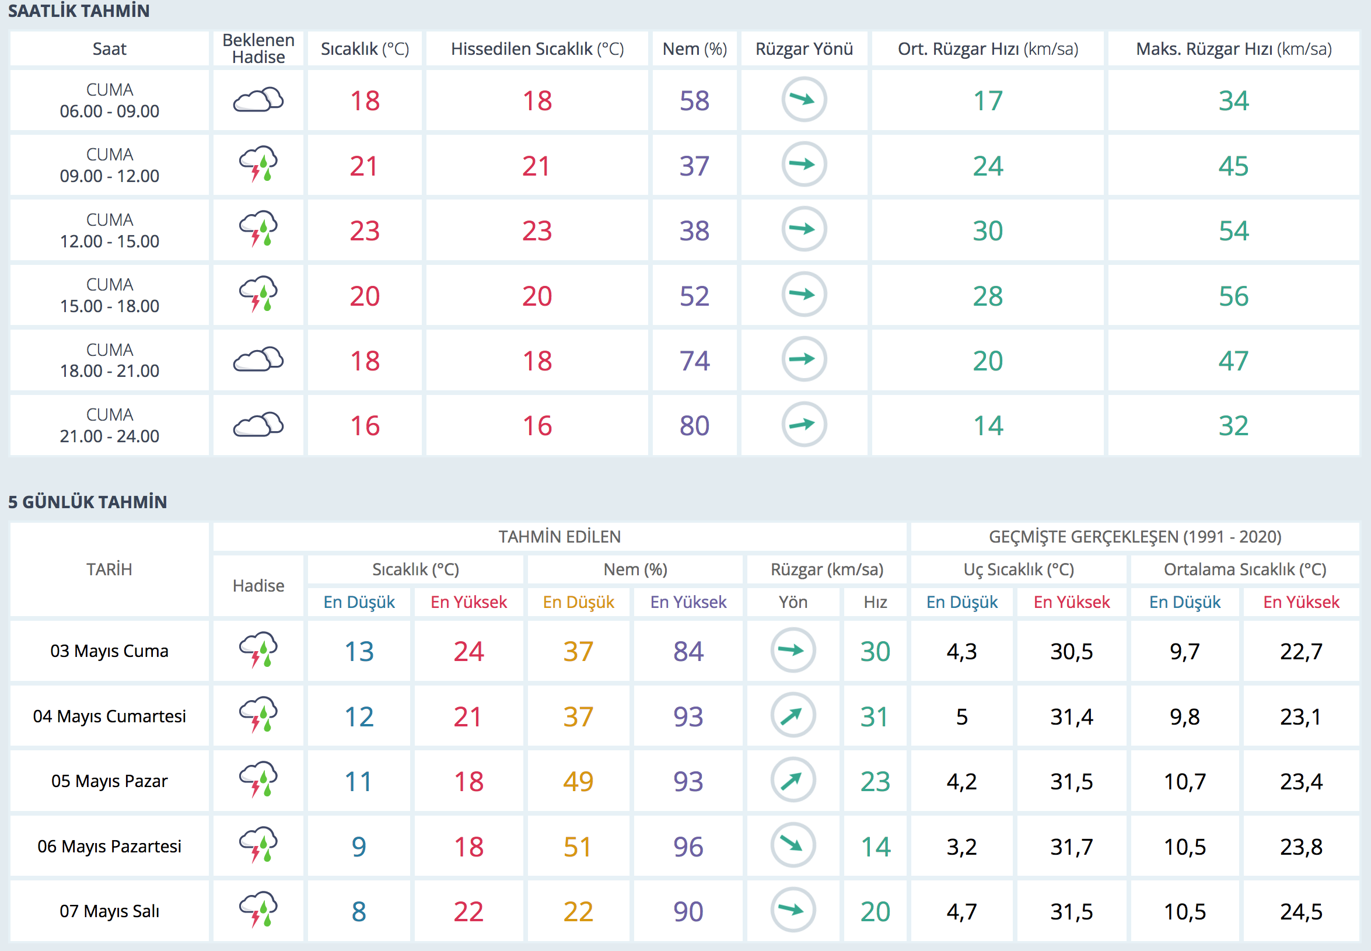Click lowest humidity 49 for 05 Mayıs Pazar
The height and width of the screenshot is (951, 1371).
tap(578, 781)
